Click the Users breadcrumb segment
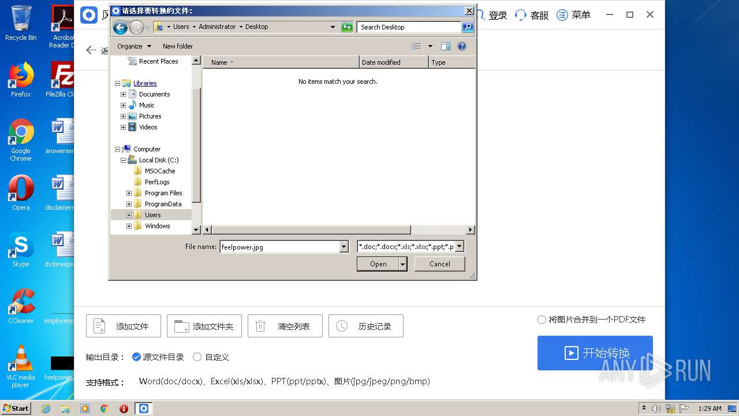This screenshot has width=739, height=416. [181, 27]
